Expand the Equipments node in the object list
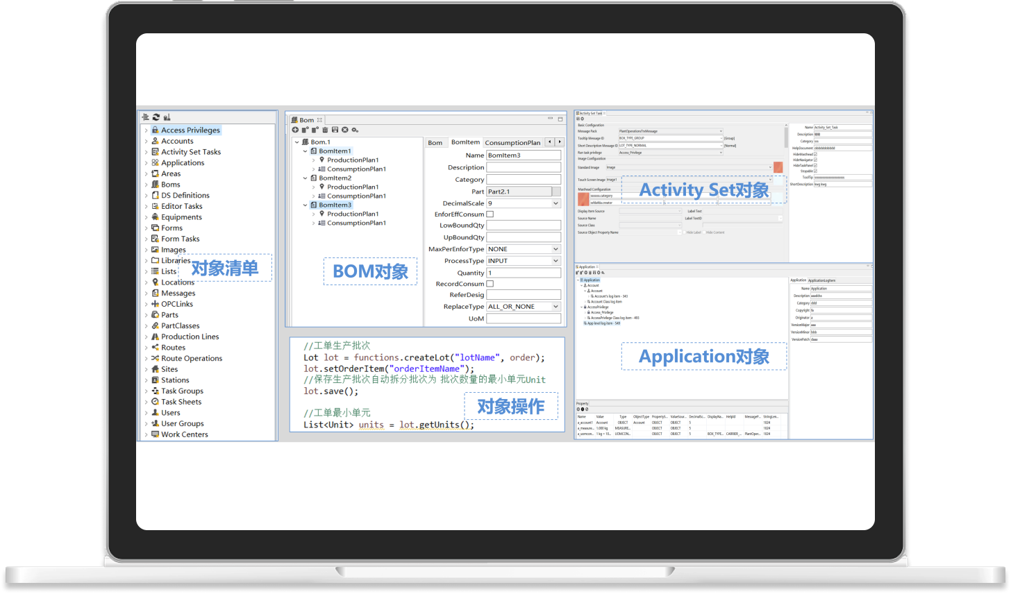The height and width of the screenshot is (594, 1011). pyautogui.click(x=146, y=217)
